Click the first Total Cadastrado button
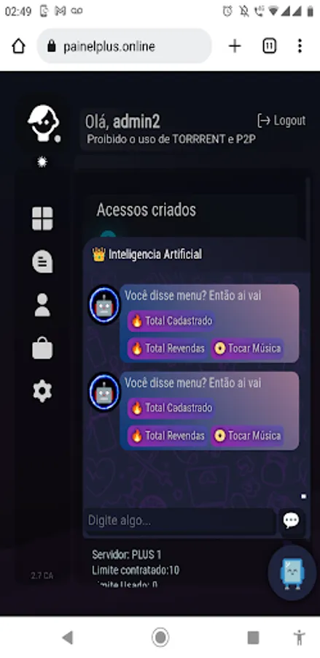The width and height of the screenshot is (320, 658). click(x=171, y=321)
